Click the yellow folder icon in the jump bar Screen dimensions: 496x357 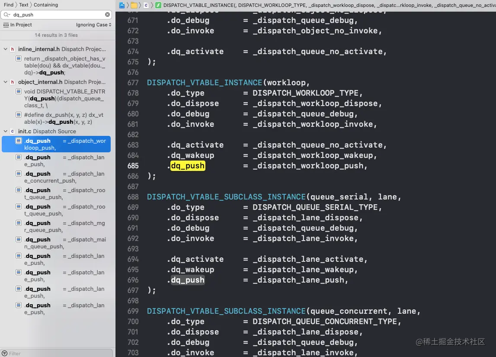(134, 5)
